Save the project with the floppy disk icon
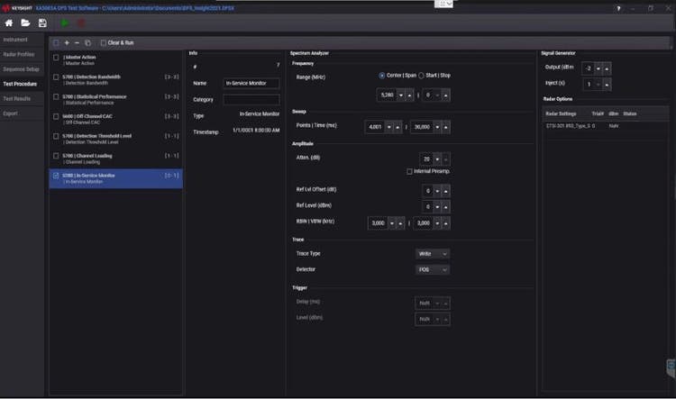676x399 pixels. coord(42,23)
